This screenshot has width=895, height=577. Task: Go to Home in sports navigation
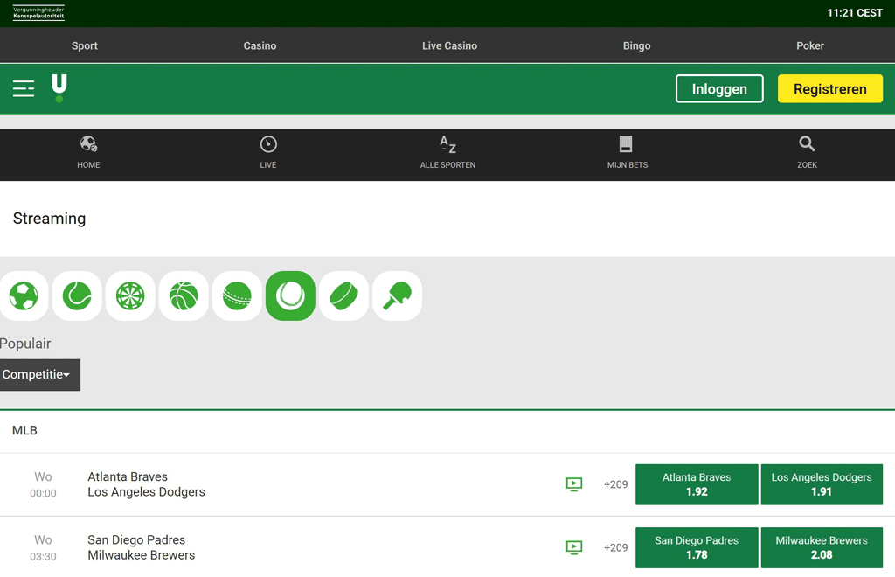[x=88, y=153]
